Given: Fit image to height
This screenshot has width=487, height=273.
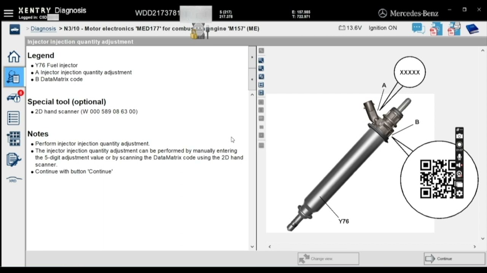Looking at the screenshot, I should tap(261, 93).
